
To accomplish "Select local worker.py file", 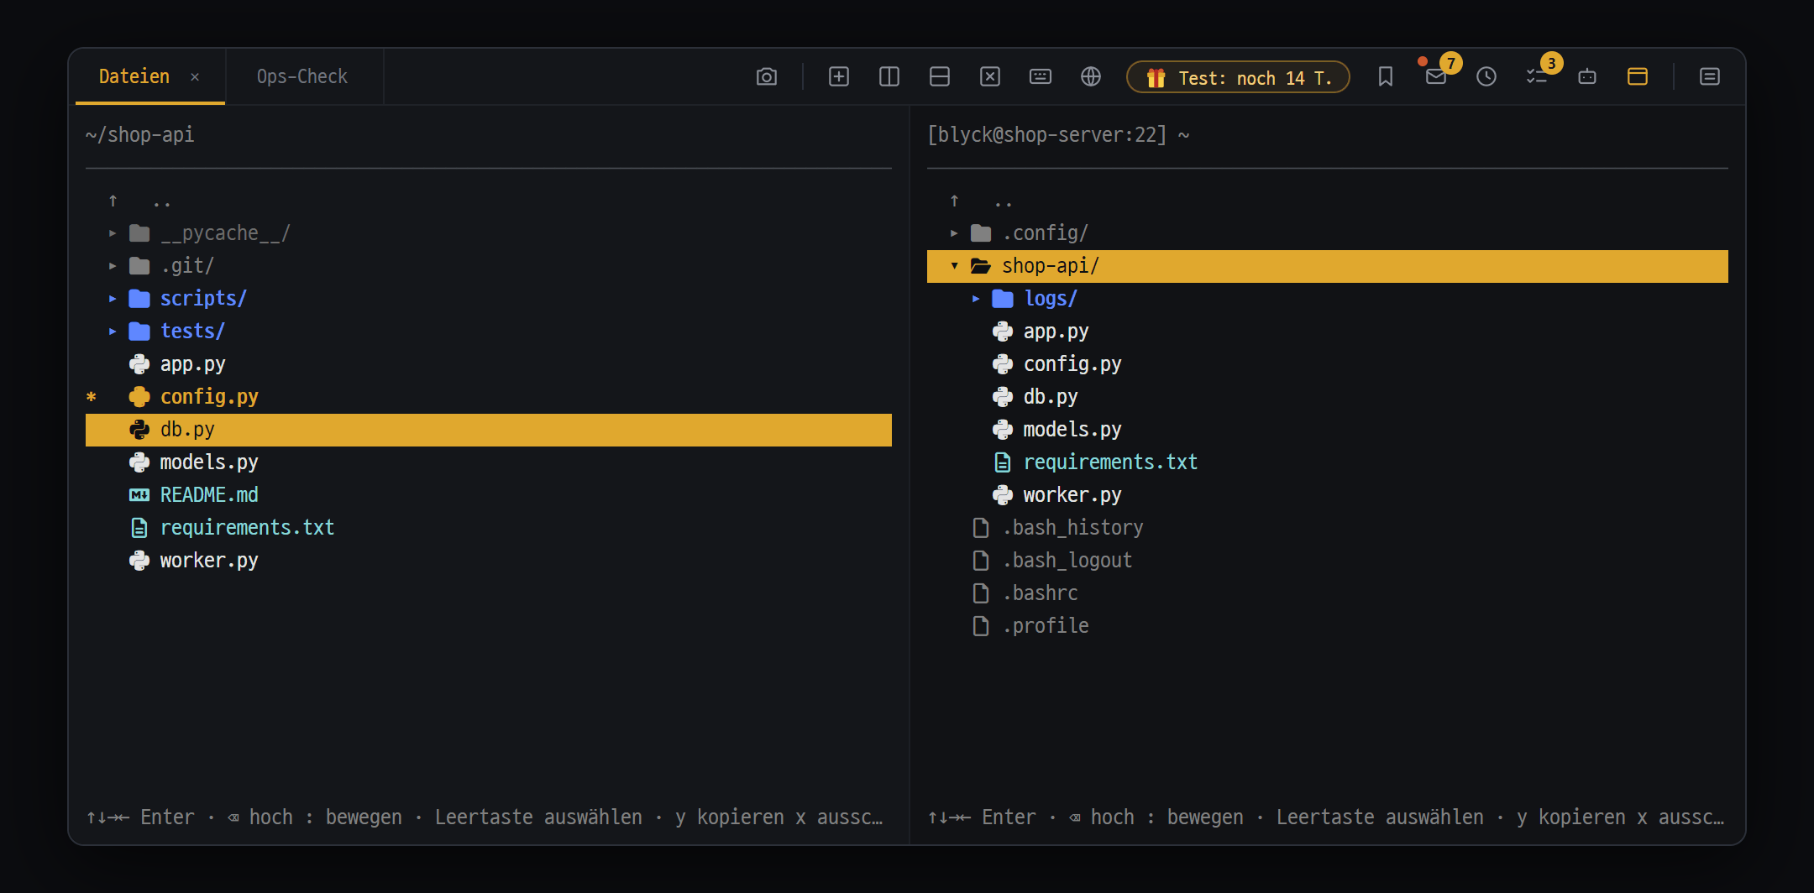I will pyautogui.click(x=489, y=561).
